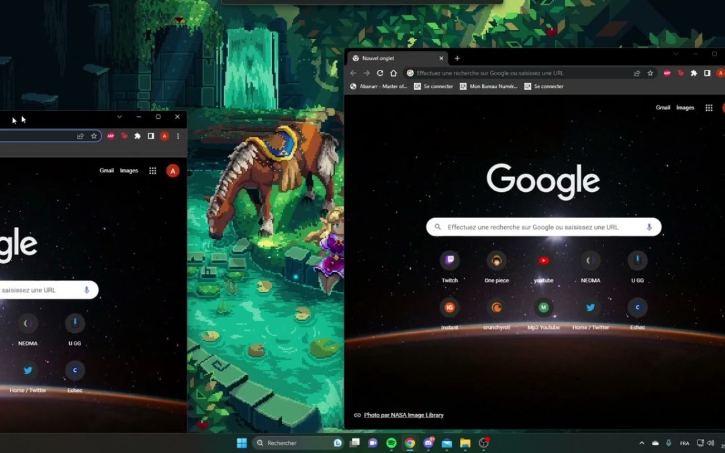Viewport: 725px width, 453px height.
Task: Open Extensions puzzle in left Chrome window
Action: pyautogui.click(x=138, y=136)
